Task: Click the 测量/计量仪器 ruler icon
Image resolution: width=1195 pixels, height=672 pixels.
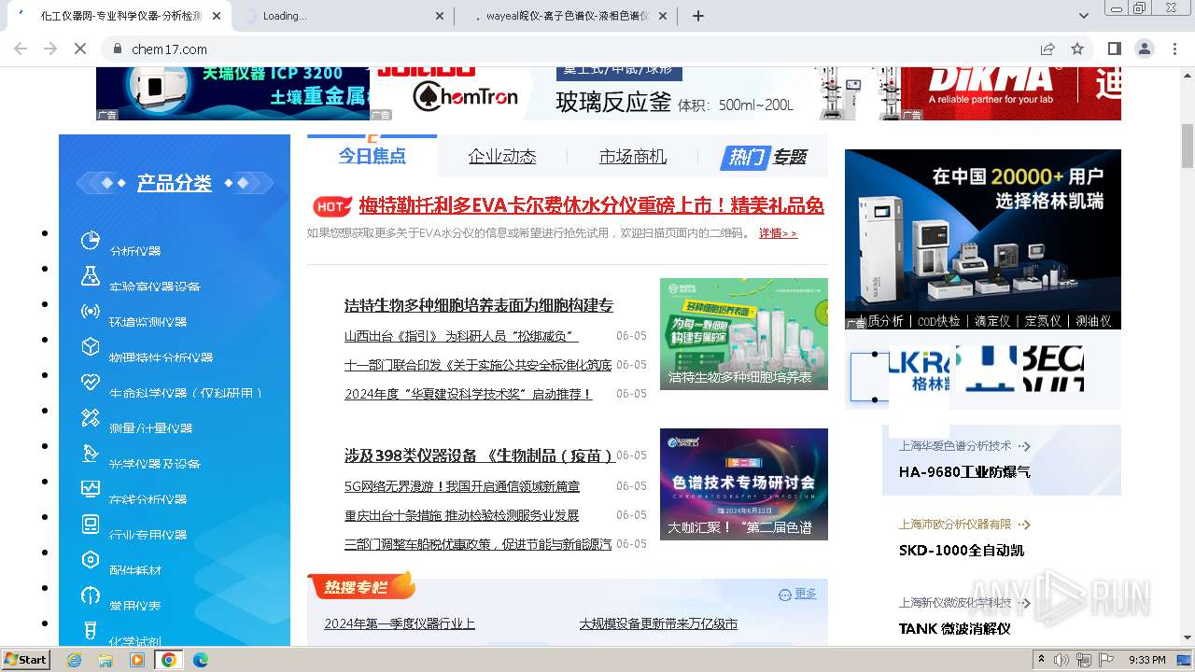Action: 91,417
